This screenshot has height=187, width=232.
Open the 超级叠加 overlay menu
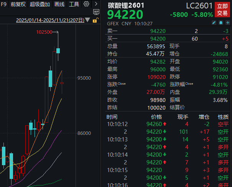tap(40, 4)
